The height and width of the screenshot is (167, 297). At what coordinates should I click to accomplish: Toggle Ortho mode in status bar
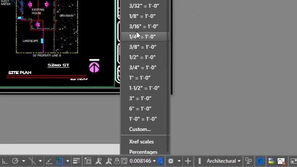pyautogui.click(x=5, y=161)
